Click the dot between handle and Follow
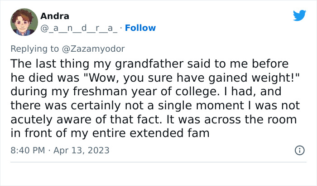 click(x=121, y=28)
